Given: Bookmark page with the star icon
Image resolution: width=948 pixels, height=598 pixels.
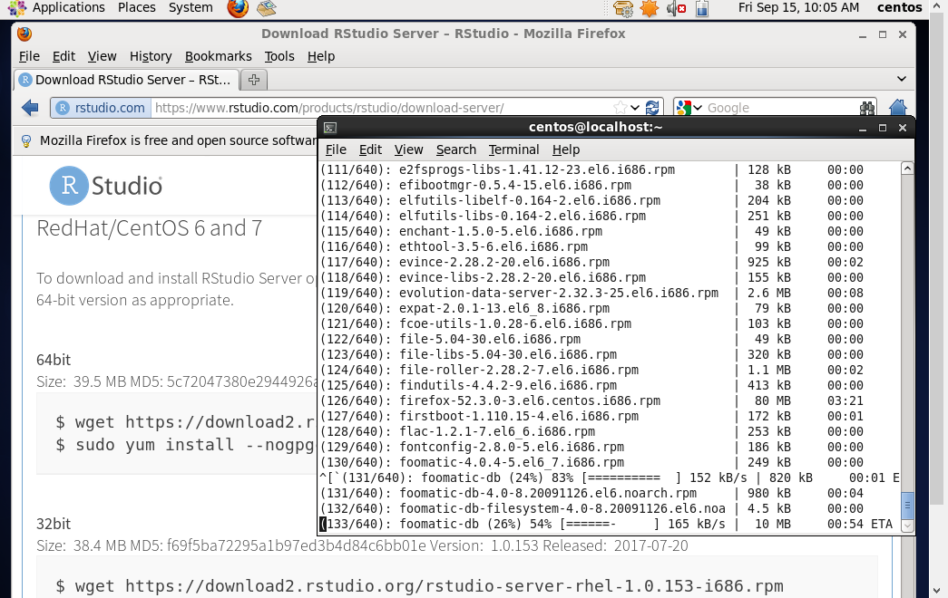Looking at the screenshot, I should [620, 108].
